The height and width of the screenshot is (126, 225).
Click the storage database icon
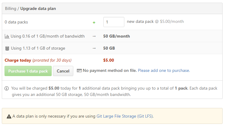point(7,48)
